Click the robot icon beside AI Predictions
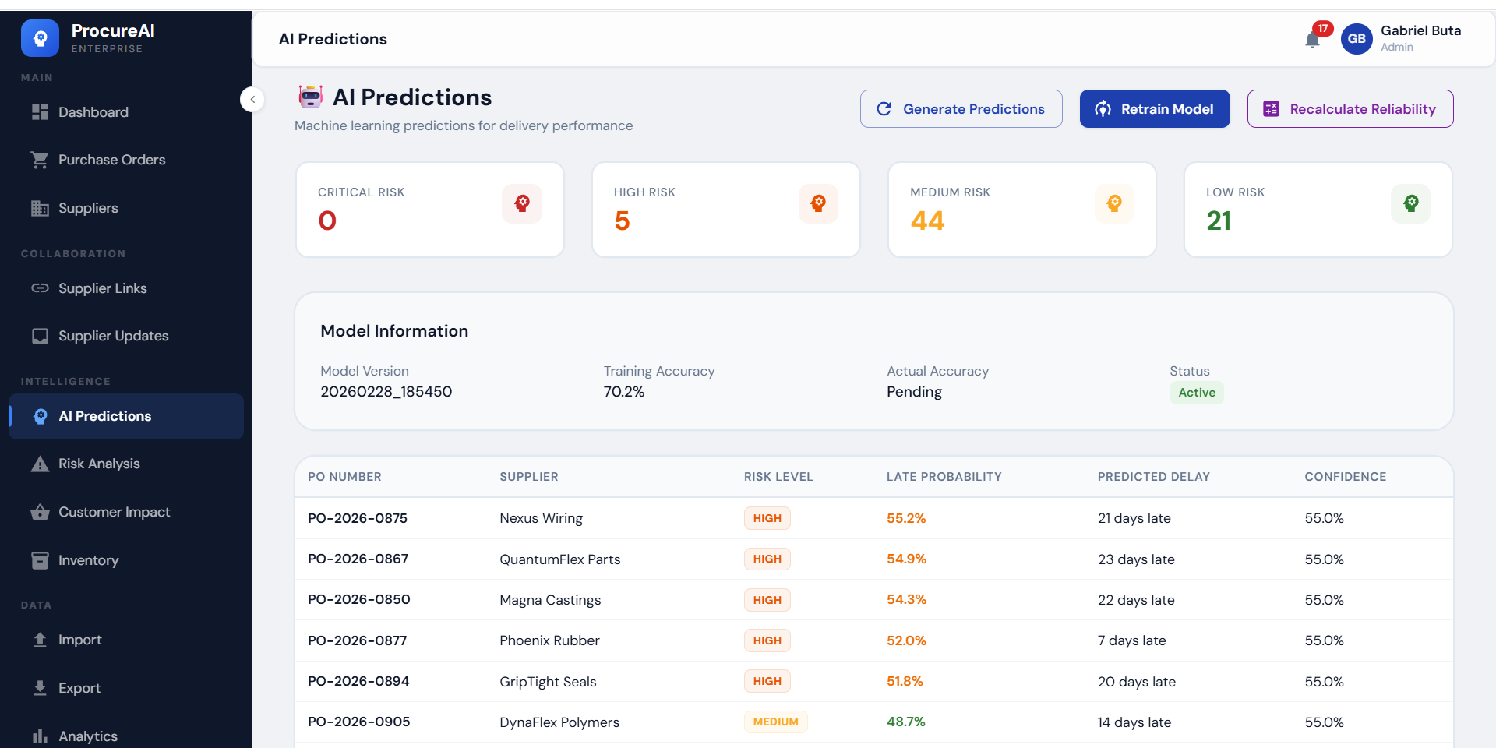 [x=310, y=97]
